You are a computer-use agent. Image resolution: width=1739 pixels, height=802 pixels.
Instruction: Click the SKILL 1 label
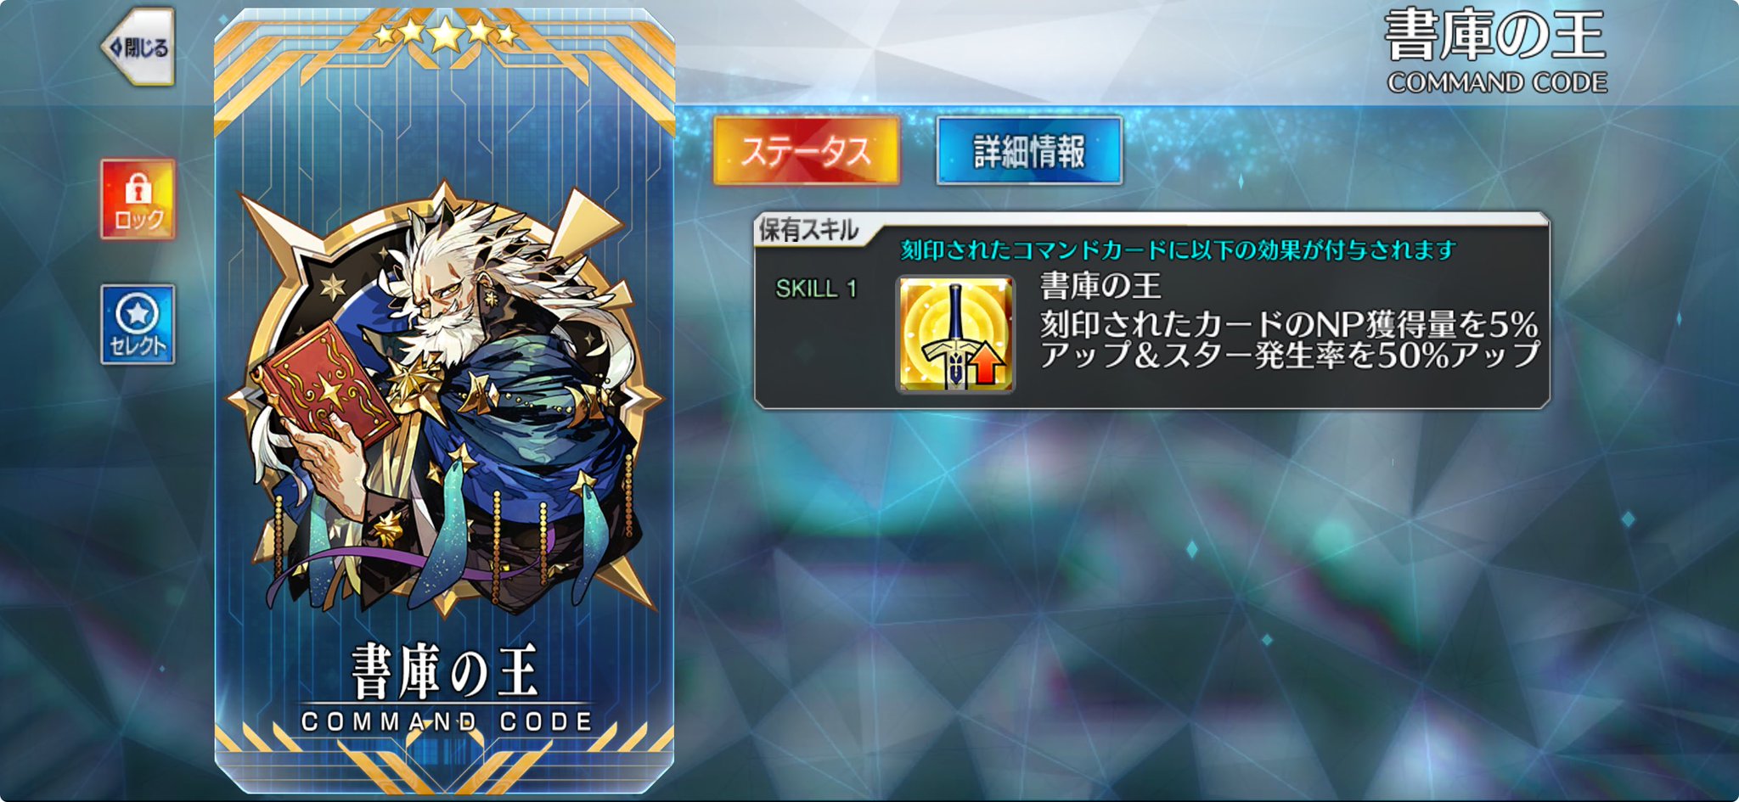[x=816, y=289]
